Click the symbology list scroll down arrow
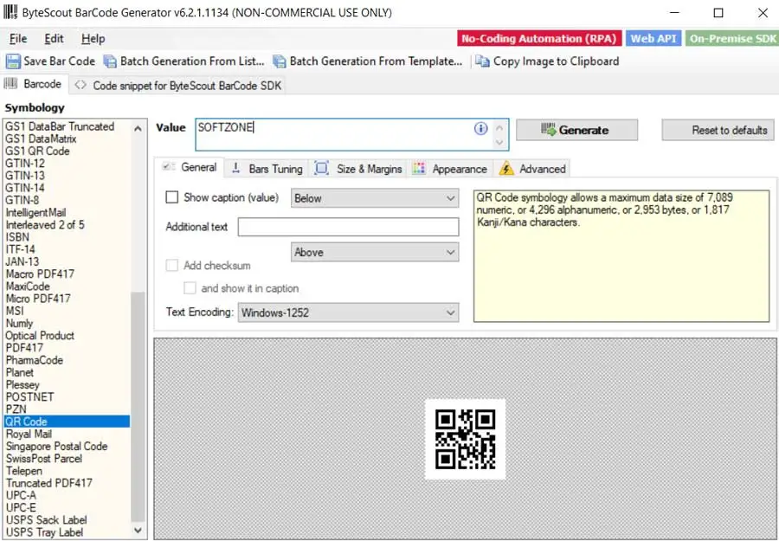This screenshot has height=541, width=779. pos(138,531)
